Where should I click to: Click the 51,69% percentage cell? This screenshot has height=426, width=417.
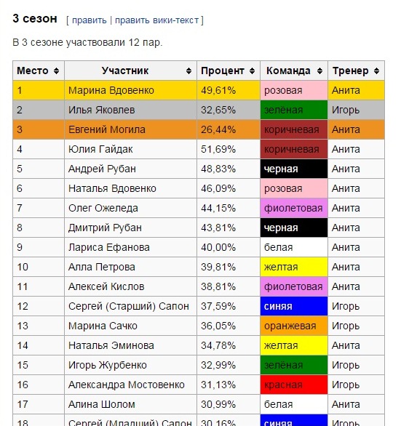coord(229,149)
